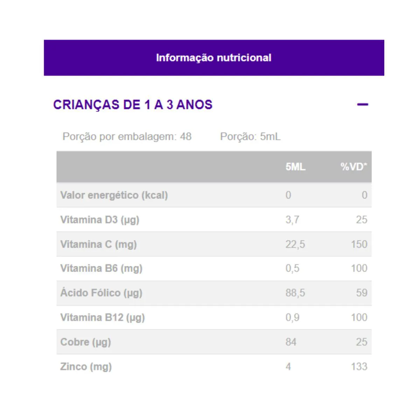Select the Valor energético (kcal) row
Image resolution: width=420 pixels, height=420 pixels.
[x=214, y=195]
